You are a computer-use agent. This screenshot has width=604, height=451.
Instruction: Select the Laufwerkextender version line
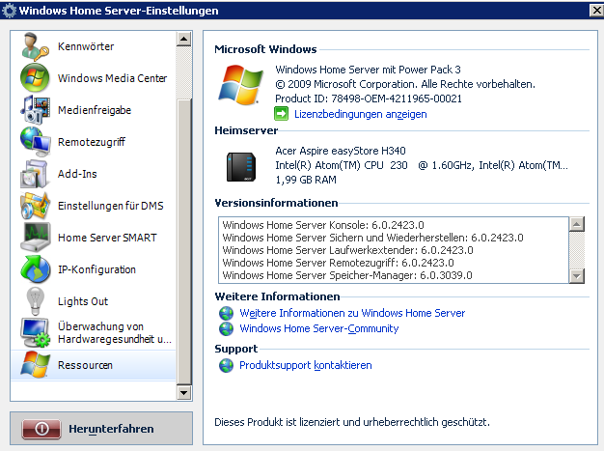click(x=347, y=250)
